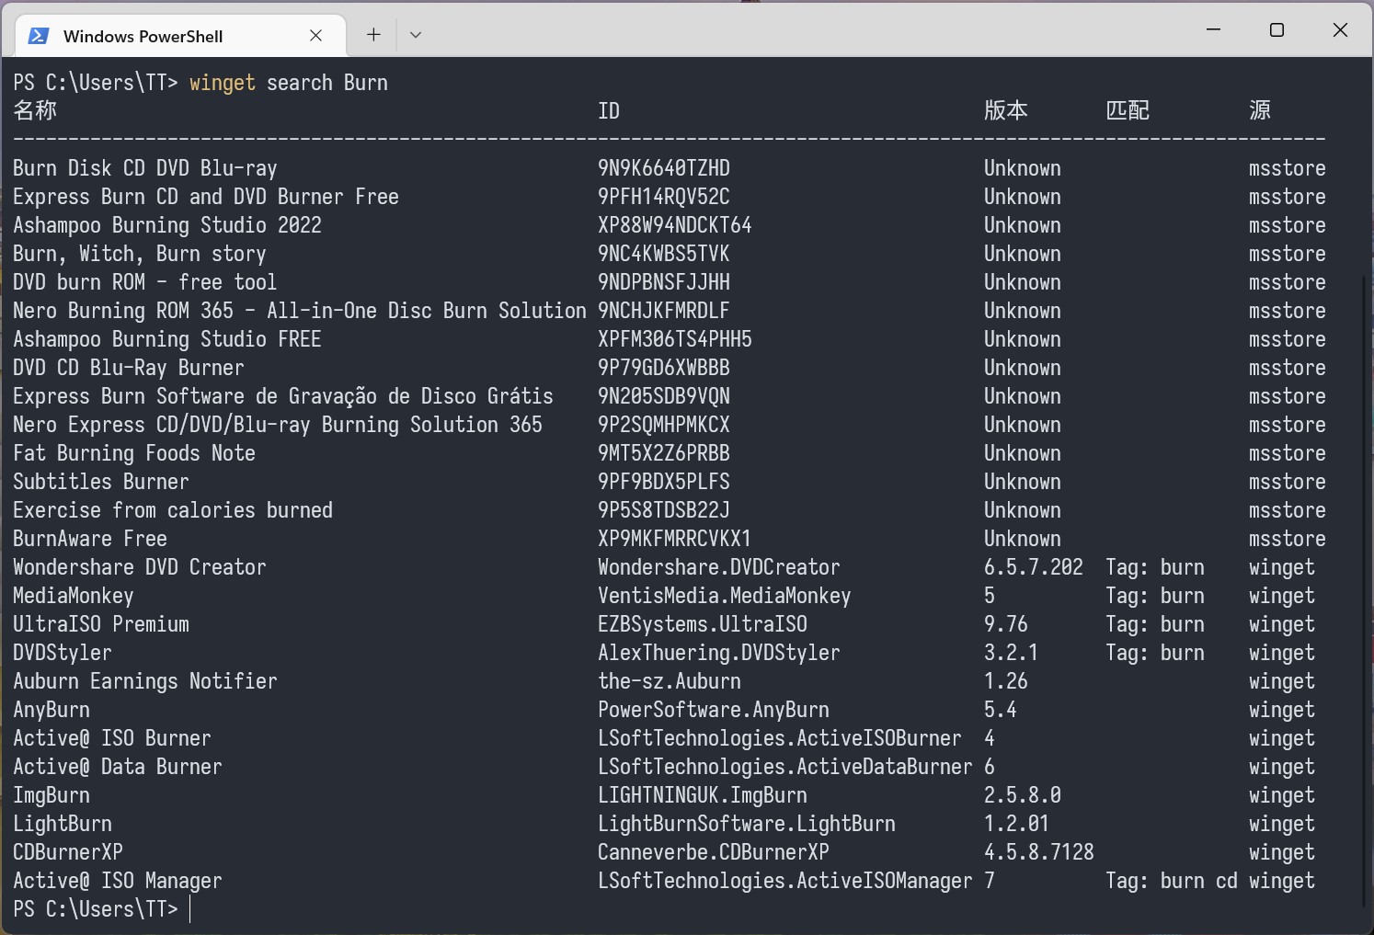Viewport: 1374px width, 935px height.
Task: Click 'UltraISO Premium' name
Action: pos(101,624)
